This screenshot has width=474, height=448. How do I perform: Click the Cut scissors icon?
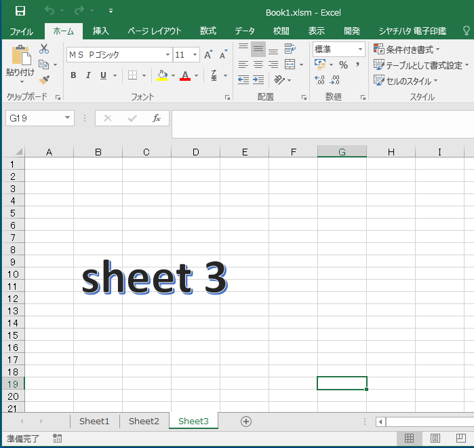click(44, 49)
